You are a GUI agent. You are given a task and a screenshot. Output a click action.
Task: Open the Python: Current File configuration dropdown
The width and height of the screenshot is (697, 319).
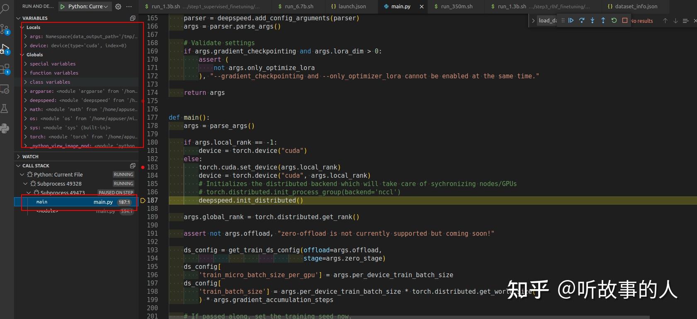point(85,7)
